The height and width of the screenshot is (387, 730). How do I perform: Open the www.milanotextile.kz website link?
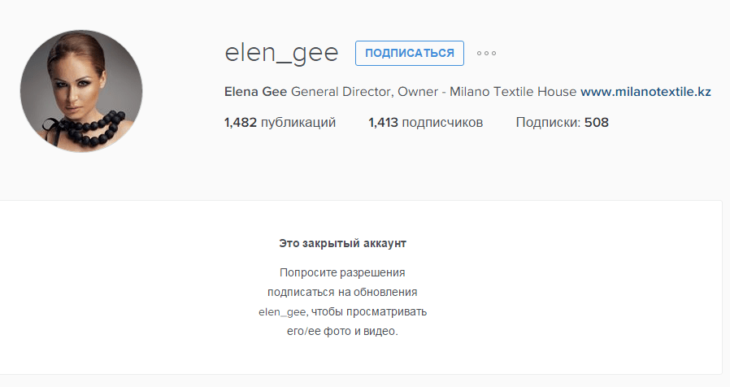pyautogui.click(x=645, y=92)
